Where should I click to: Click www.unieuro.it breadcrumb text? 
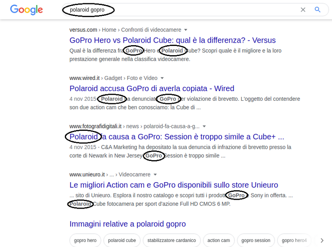(x=87, y=175)
